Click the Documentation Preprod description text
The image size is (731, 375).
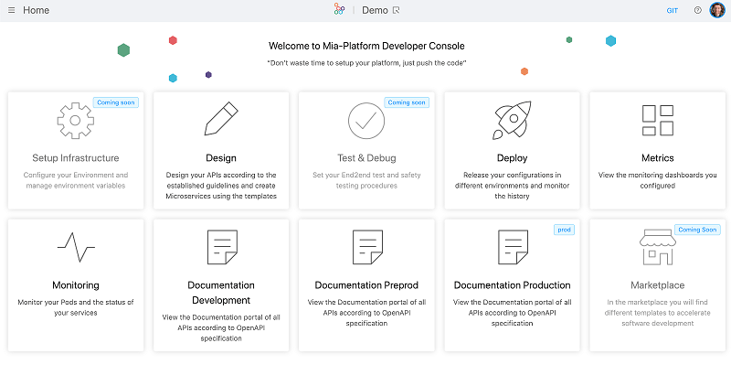tap(366, 313)
